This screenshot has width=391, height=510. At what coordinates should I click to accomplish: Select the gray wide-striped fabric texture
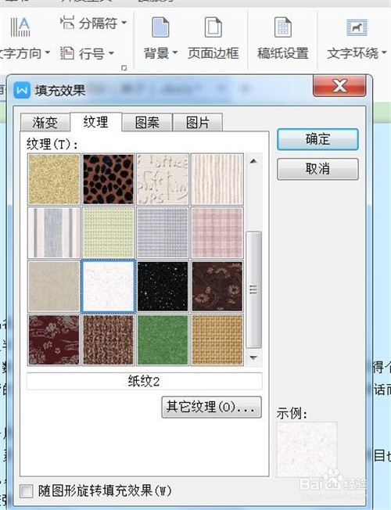click(x=54, y=233)
